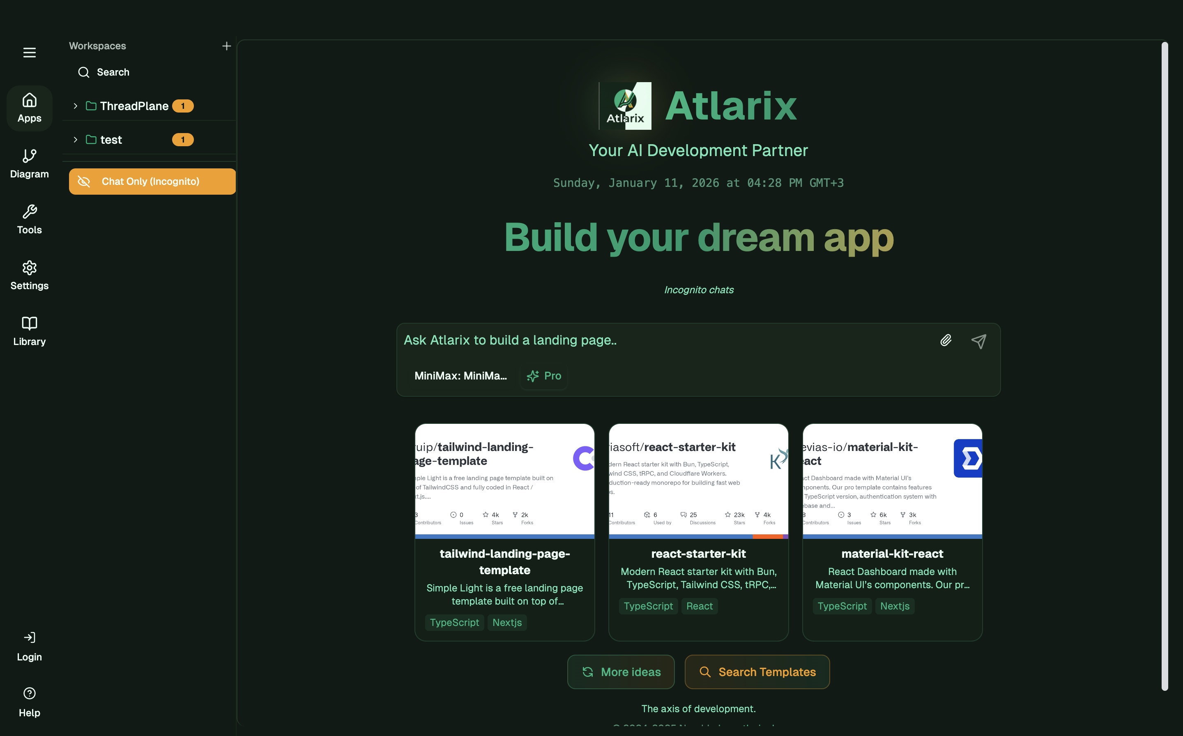Click the material-kit-react card title
The height and width of the screenshot is (736, 1183).
892,554
